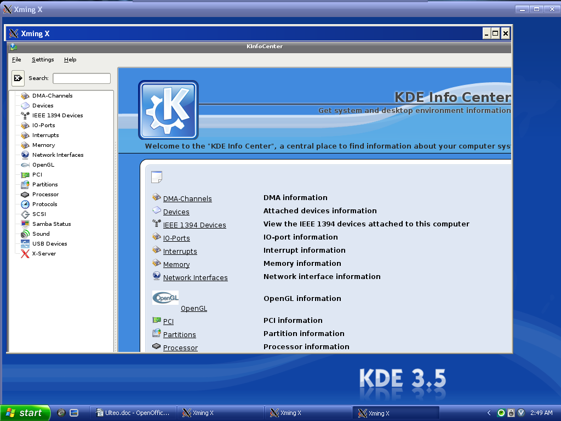Click the taskbar clock showing 2:49 AM
The width and height of the screenshot is (561, 421).
(x=541, y=413)
